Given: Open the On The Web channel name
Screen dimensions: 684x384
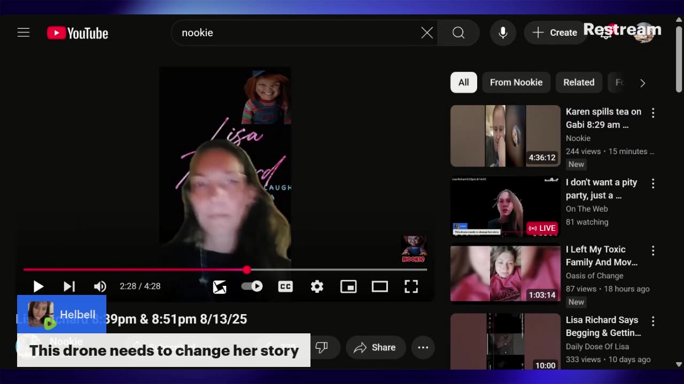Looking at the screenshot, I should [x=587, y=209].
